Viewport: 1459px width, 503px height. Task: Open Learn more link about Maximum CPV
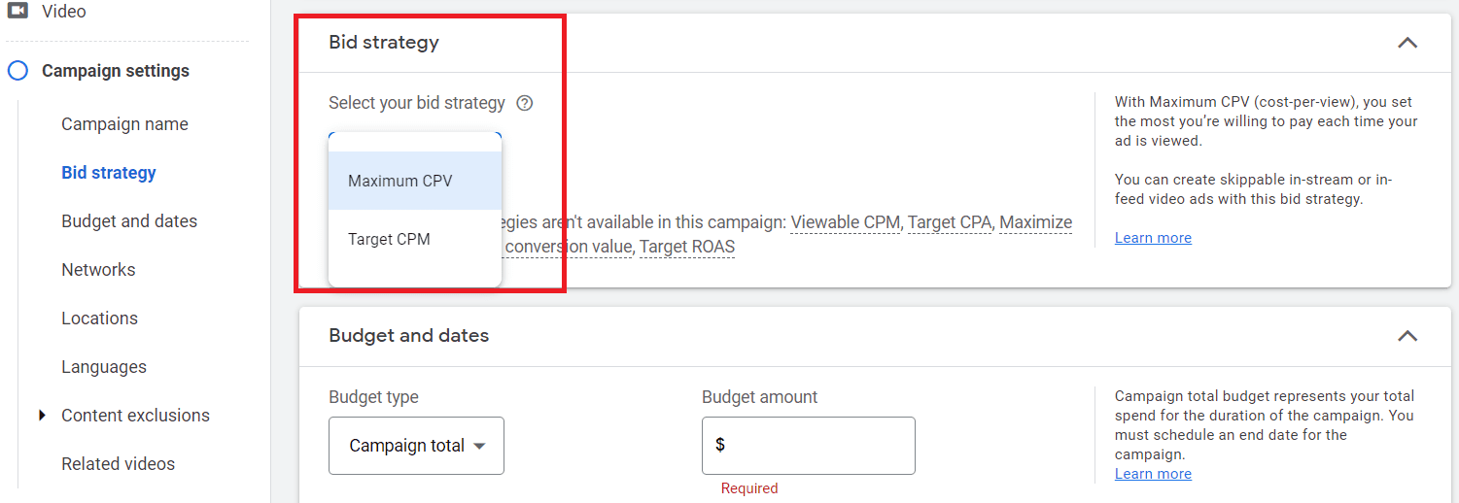[x=1153, y=238]
